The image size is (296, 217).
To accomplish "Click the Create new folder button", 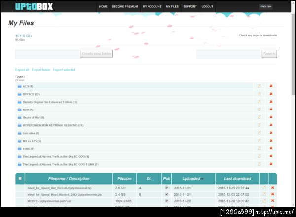I will (97, 54).
